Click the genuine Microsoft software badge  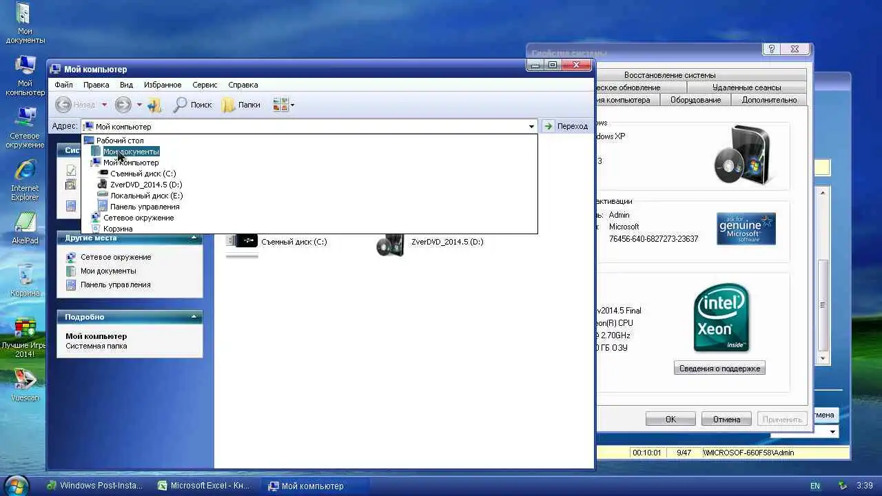(746, 229)
